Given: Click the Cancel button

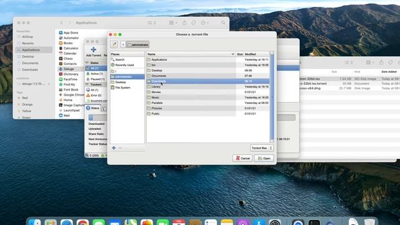Looking at the screenshot, I should [x=242, y=158].
